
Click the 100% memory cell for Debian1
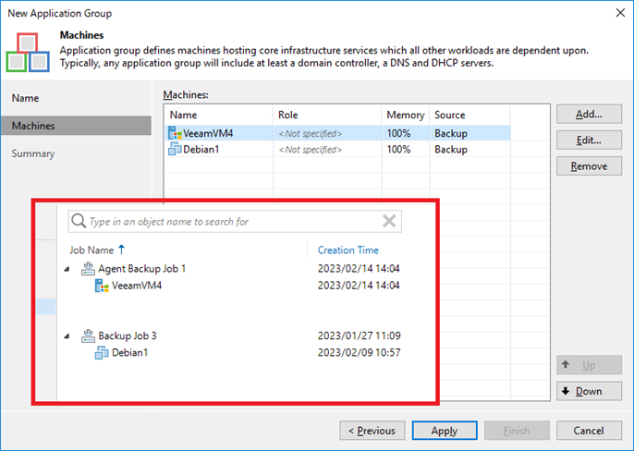pos(398,149)
